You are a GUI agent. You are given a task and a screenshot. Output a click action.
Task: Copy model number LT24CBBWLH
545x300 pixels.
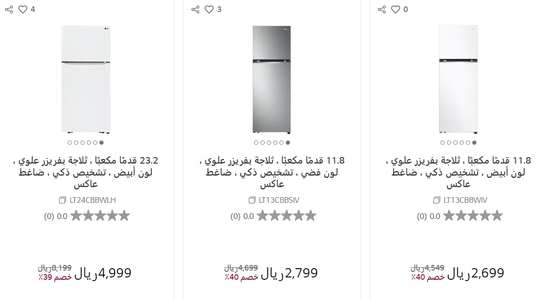click(x=63, y=200)
